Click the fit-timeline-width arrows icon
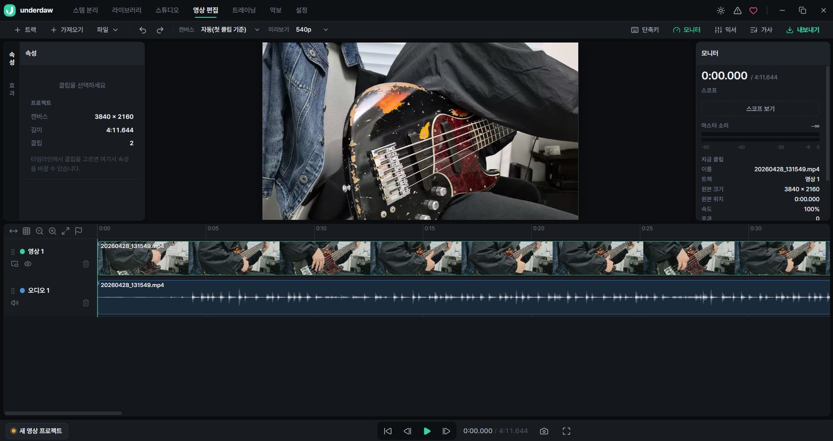Image resolution: width=833 pixels, height=441 pixels. pos(14,231)
